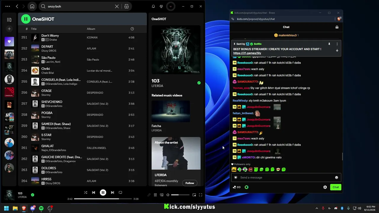Open the play queue
Viewport: 379px width, 213px height.
[x=155, y=195]
